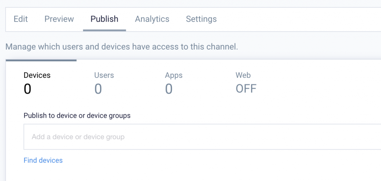
Task: Click the Devices label text
Action: click(37, 75)
